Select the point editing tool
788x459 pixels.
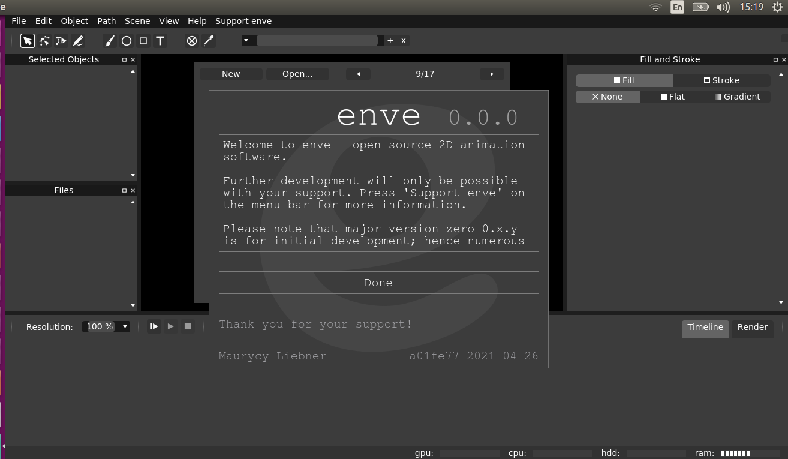44,41
